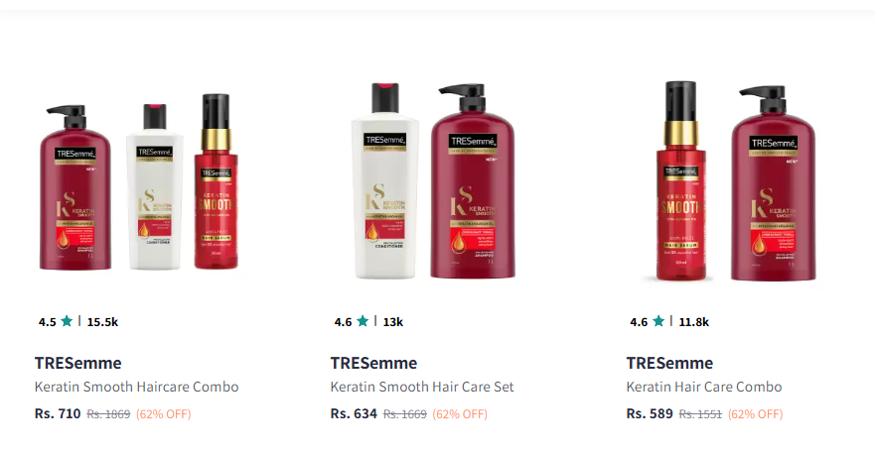Viewport: 875px width, 452px height.
Task: Open Keratin Smooth Haircare Combo title
Action: point(137,387)
